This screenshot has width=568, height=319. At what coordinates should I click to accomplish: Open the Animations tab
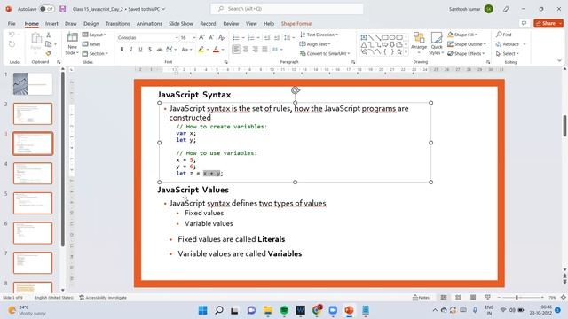click(149, 24)
